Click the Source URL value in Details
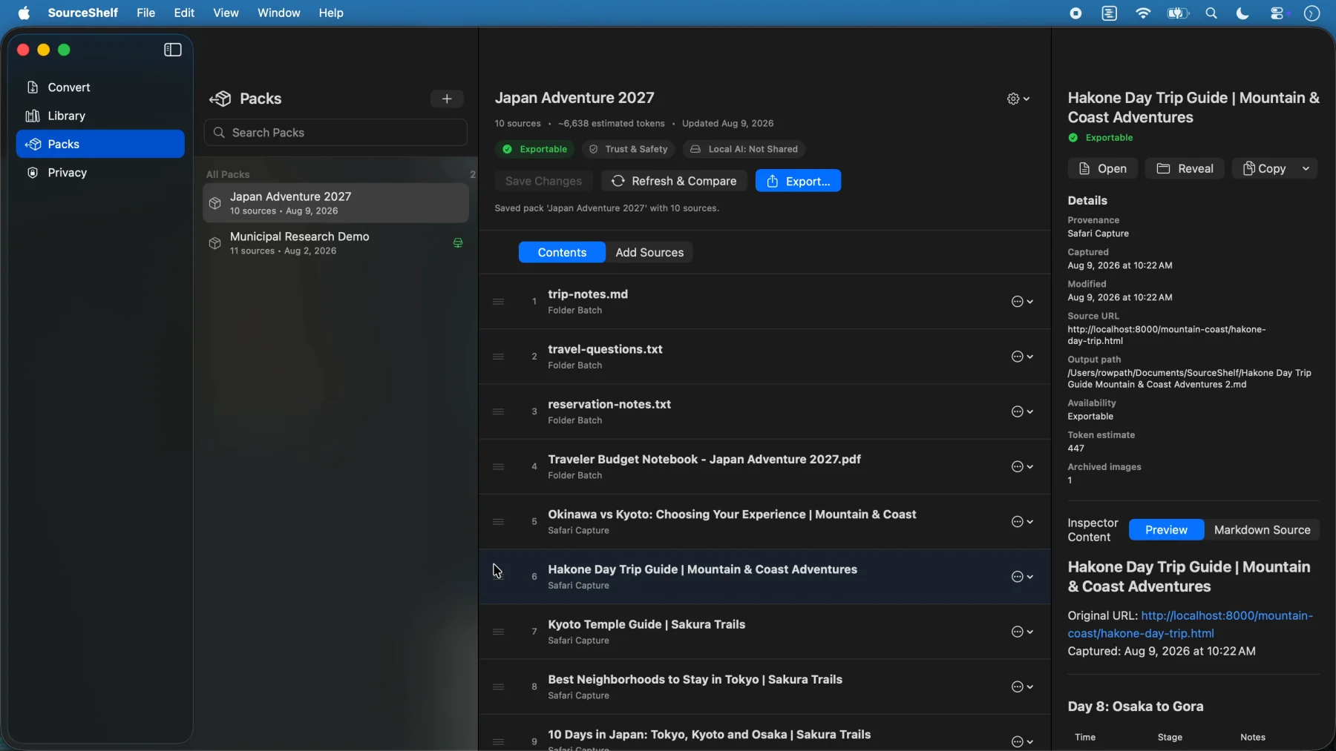Viewport: 1336px width, 751px height. tap(1167, 335)
